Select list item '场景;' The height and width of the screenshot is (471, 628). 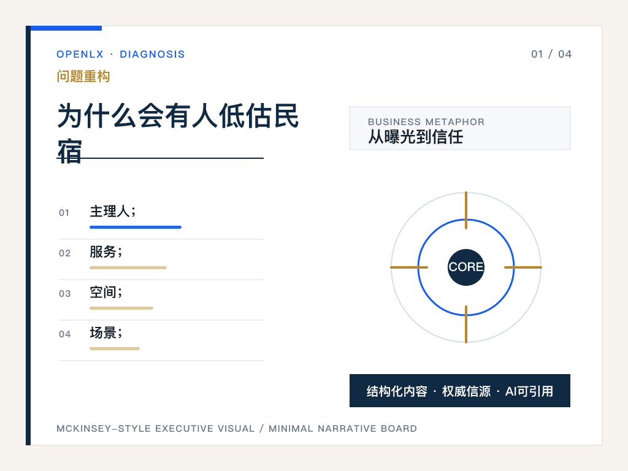click(x=105, y=333)
